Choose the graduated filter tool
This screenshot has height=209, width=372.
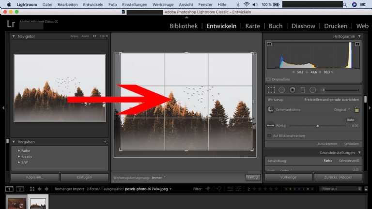click(x=302, y=90)
